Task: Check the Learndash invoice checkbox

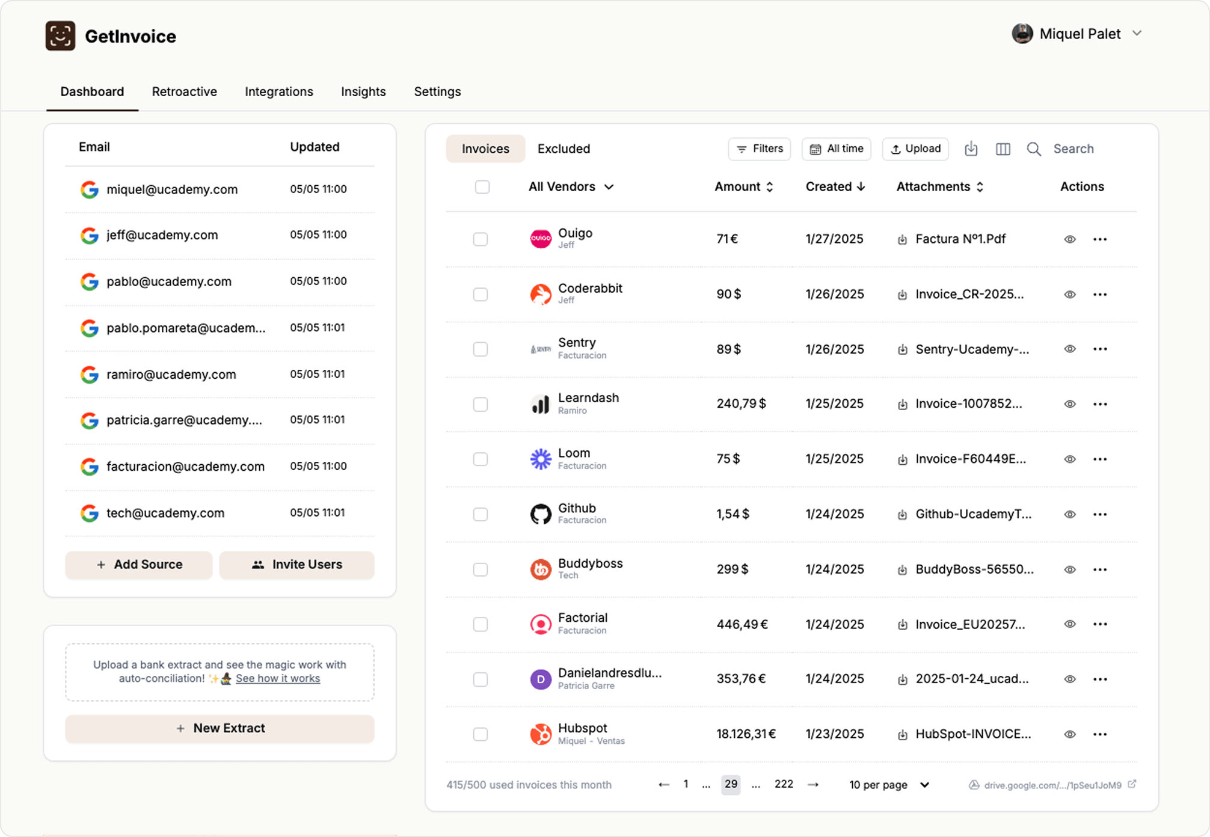Action: (481, 404)
